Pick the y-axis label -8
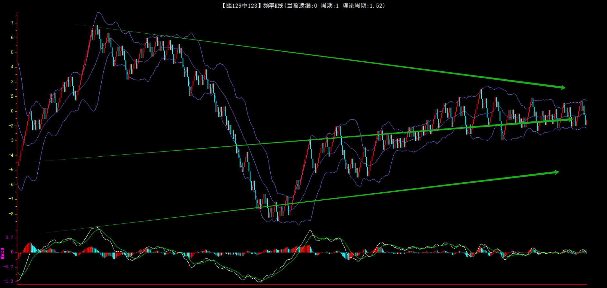 11,214
